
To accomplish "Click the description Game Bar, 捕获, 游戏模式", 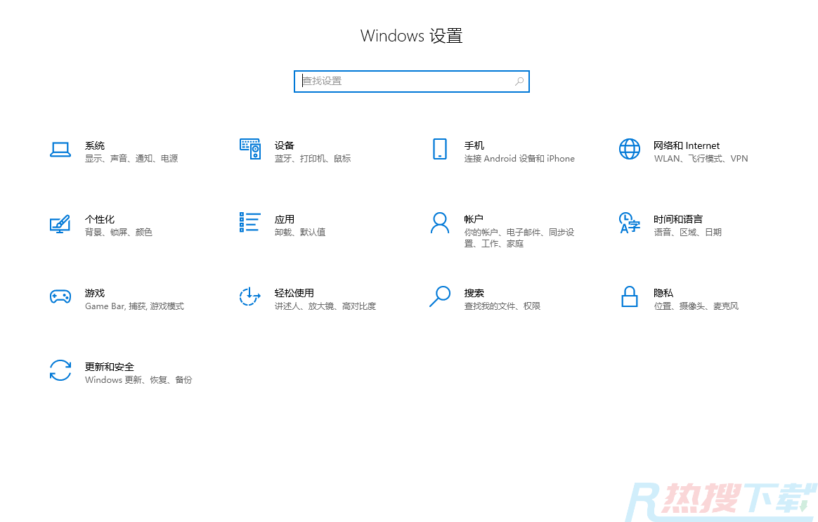I will click(135, 306).
